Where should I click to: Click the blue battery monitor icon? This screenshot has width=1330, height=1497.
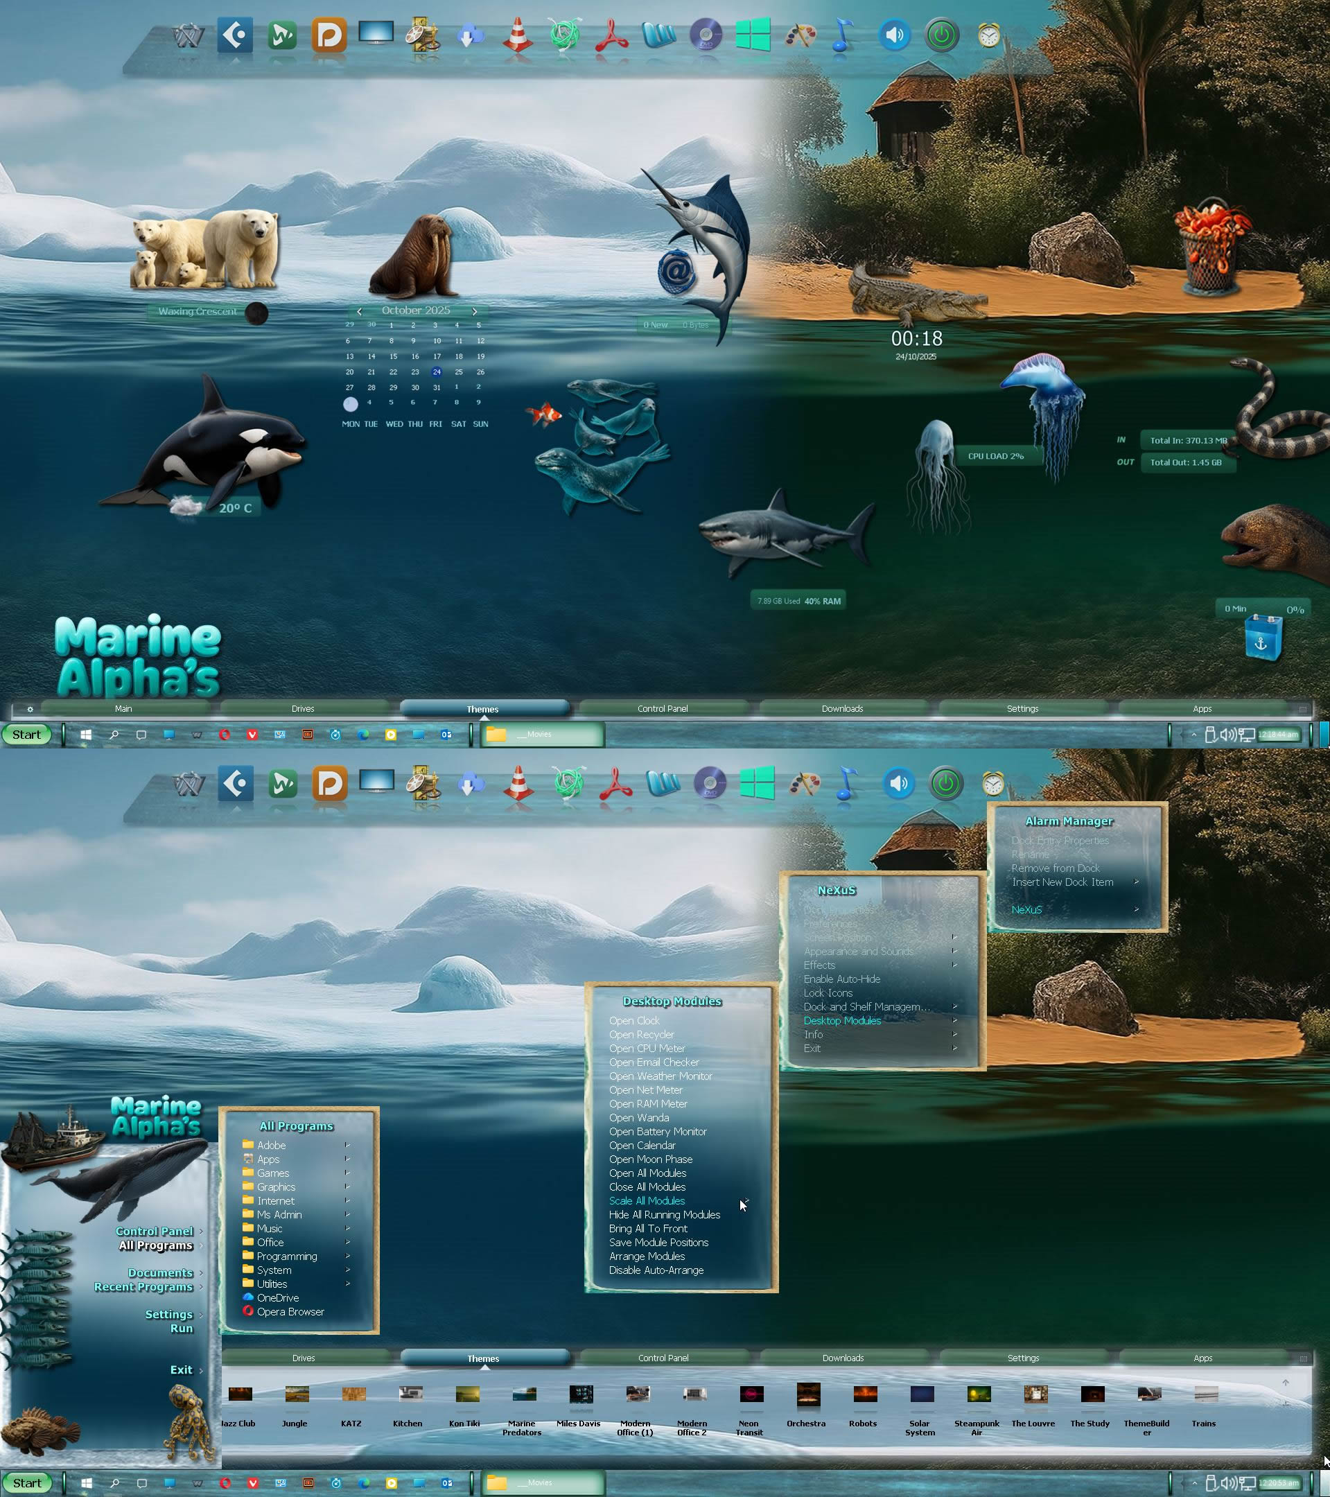pyautogui.click(x=1263, y=638)
